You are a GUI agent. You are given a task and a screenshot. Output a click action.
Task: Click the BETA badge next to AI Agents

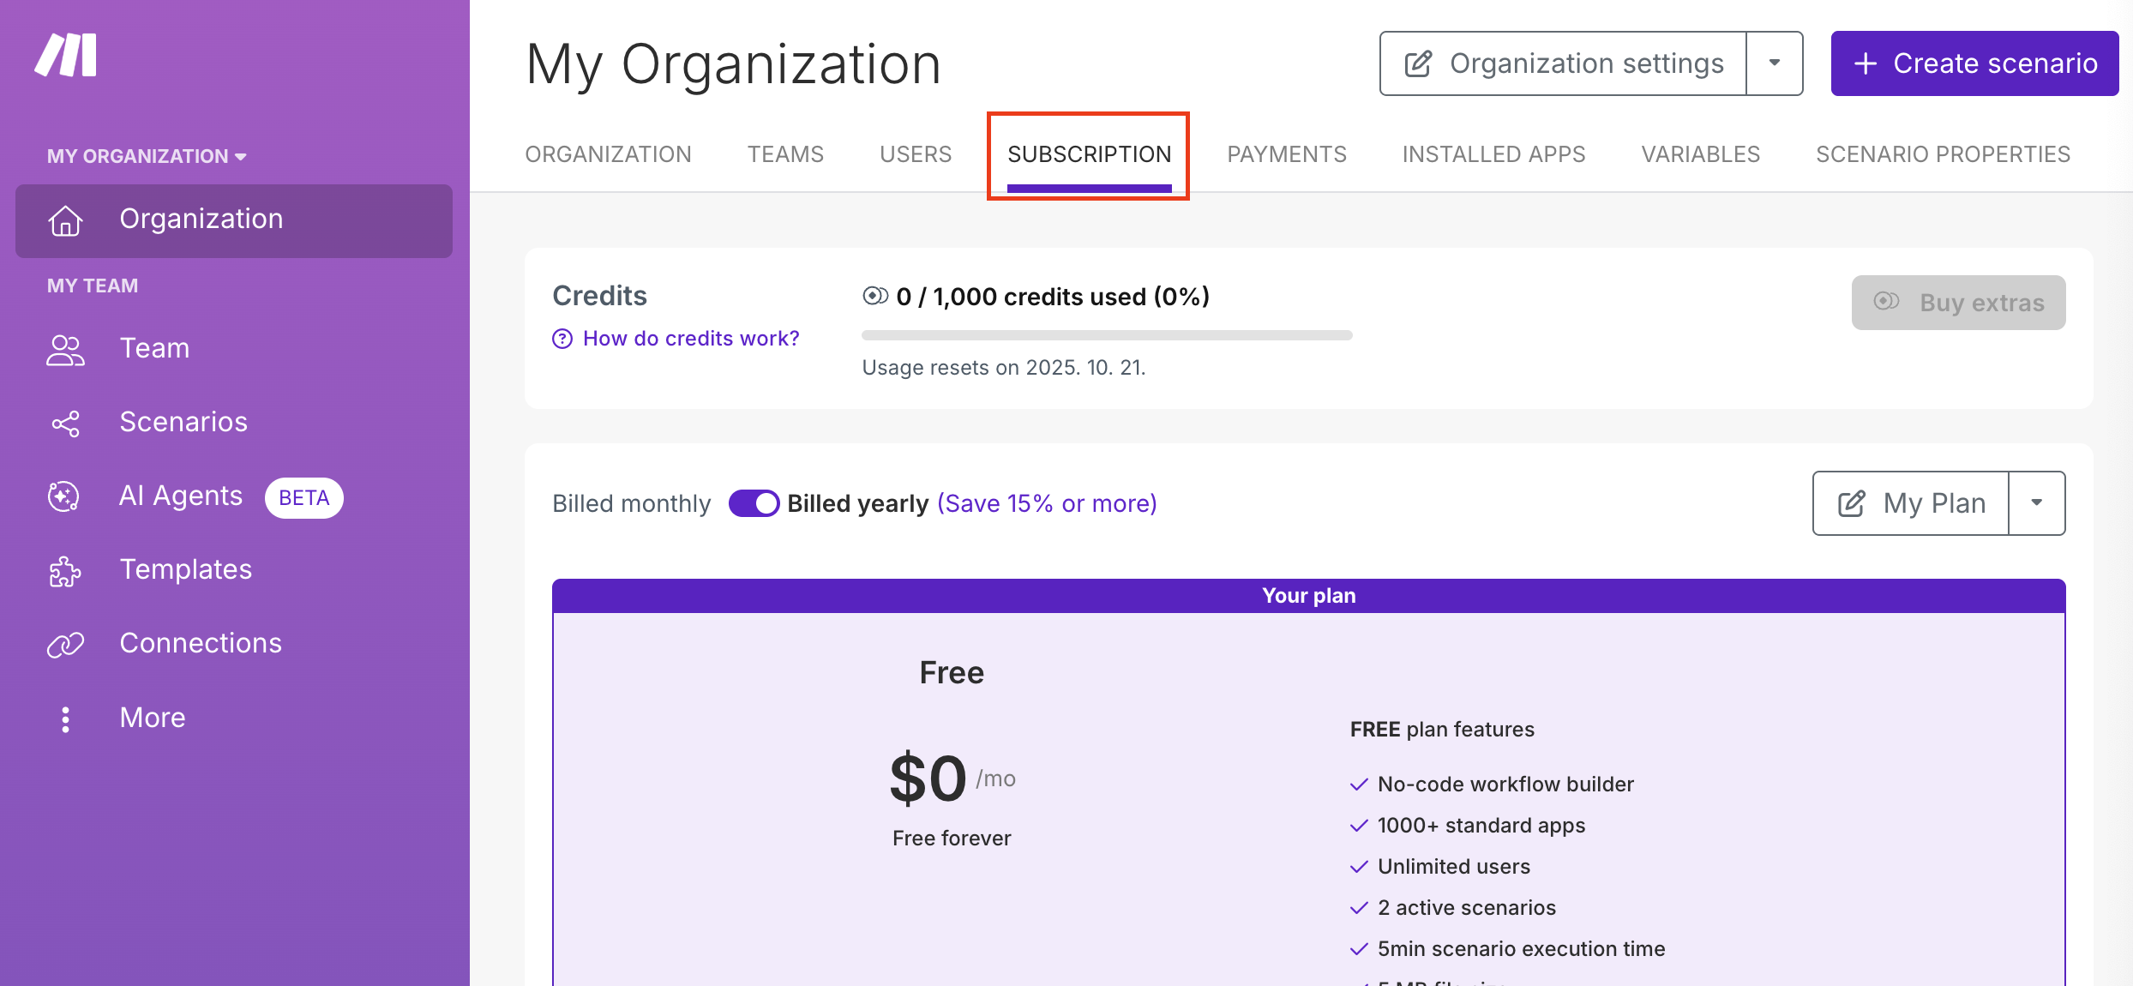303,498
